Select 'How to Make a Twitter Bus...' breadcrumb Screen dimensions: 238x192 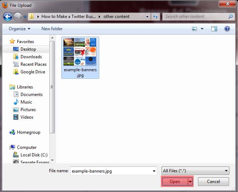click(x=69, y=17)
